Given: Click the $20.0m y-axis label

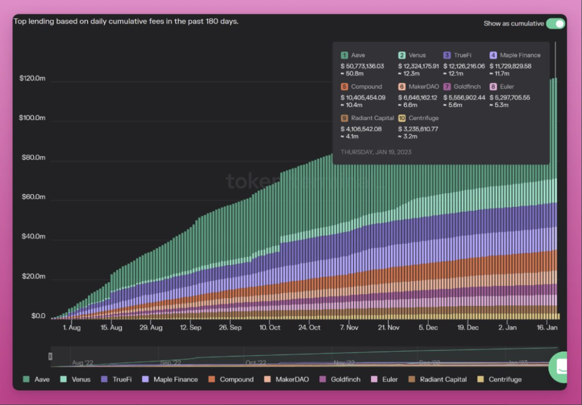Looking at the screenshot, I should (x=34, y=276).
